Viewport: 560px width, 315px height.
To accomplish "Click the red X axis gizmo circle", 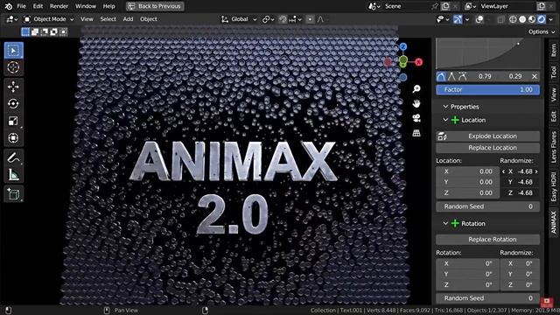I will [418, 62].
